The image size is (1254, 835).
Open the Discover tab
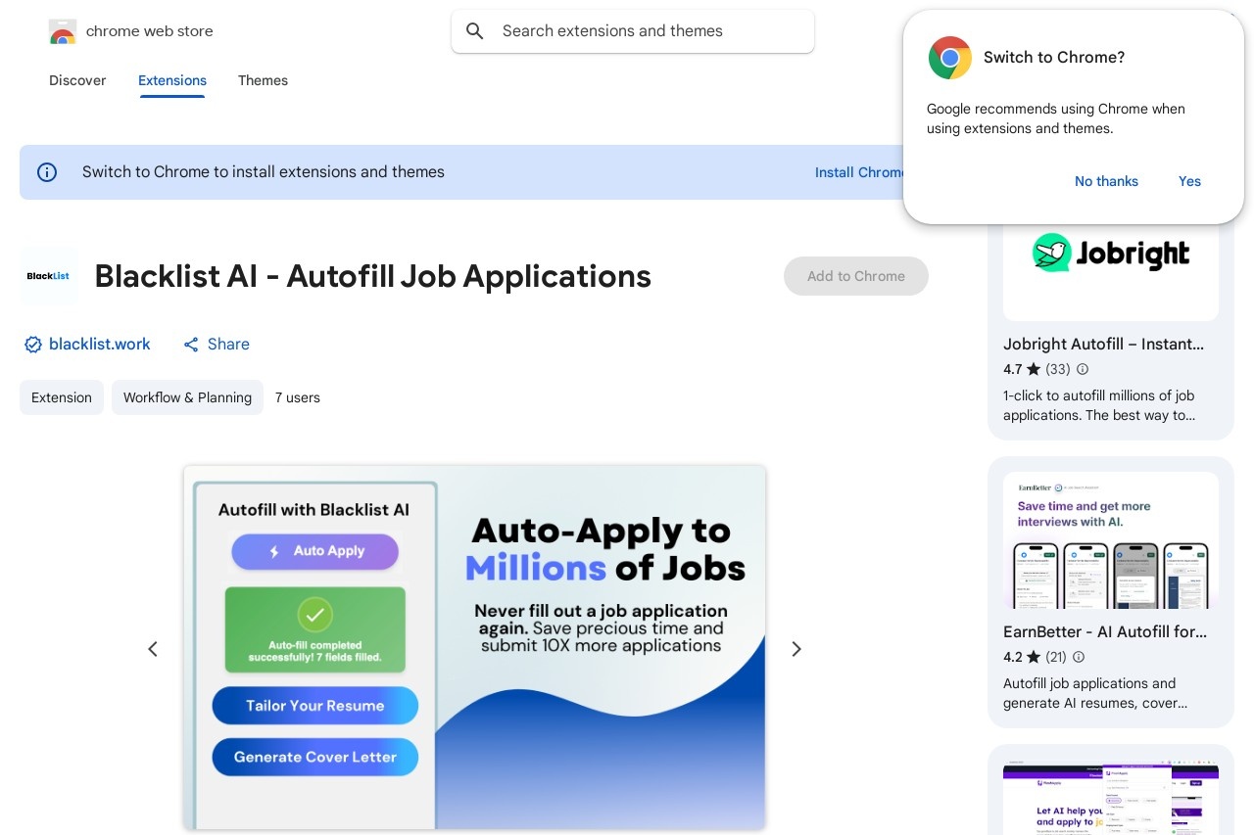[77, 80]
